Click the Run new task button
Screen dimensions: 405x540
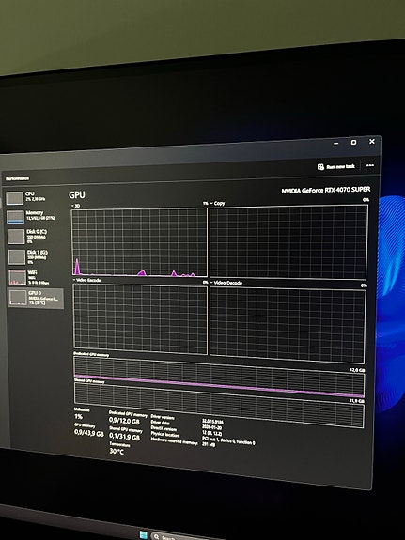335,166
